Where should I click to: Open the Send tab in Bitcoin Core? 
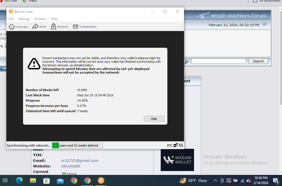[39, 27]
